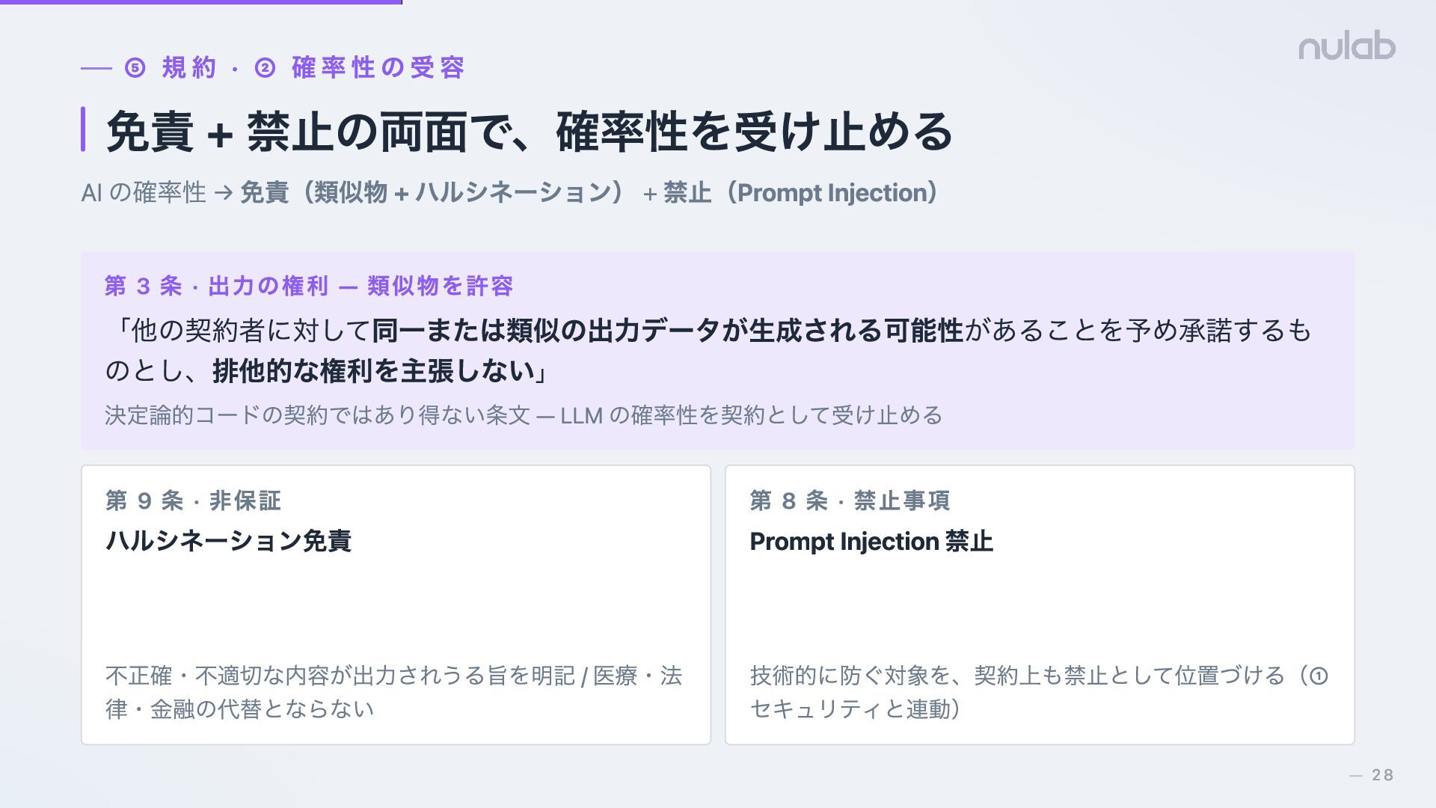Click the 不正確・不適切な内容 description text
The image size is (1436, 808).
(394, 692)
